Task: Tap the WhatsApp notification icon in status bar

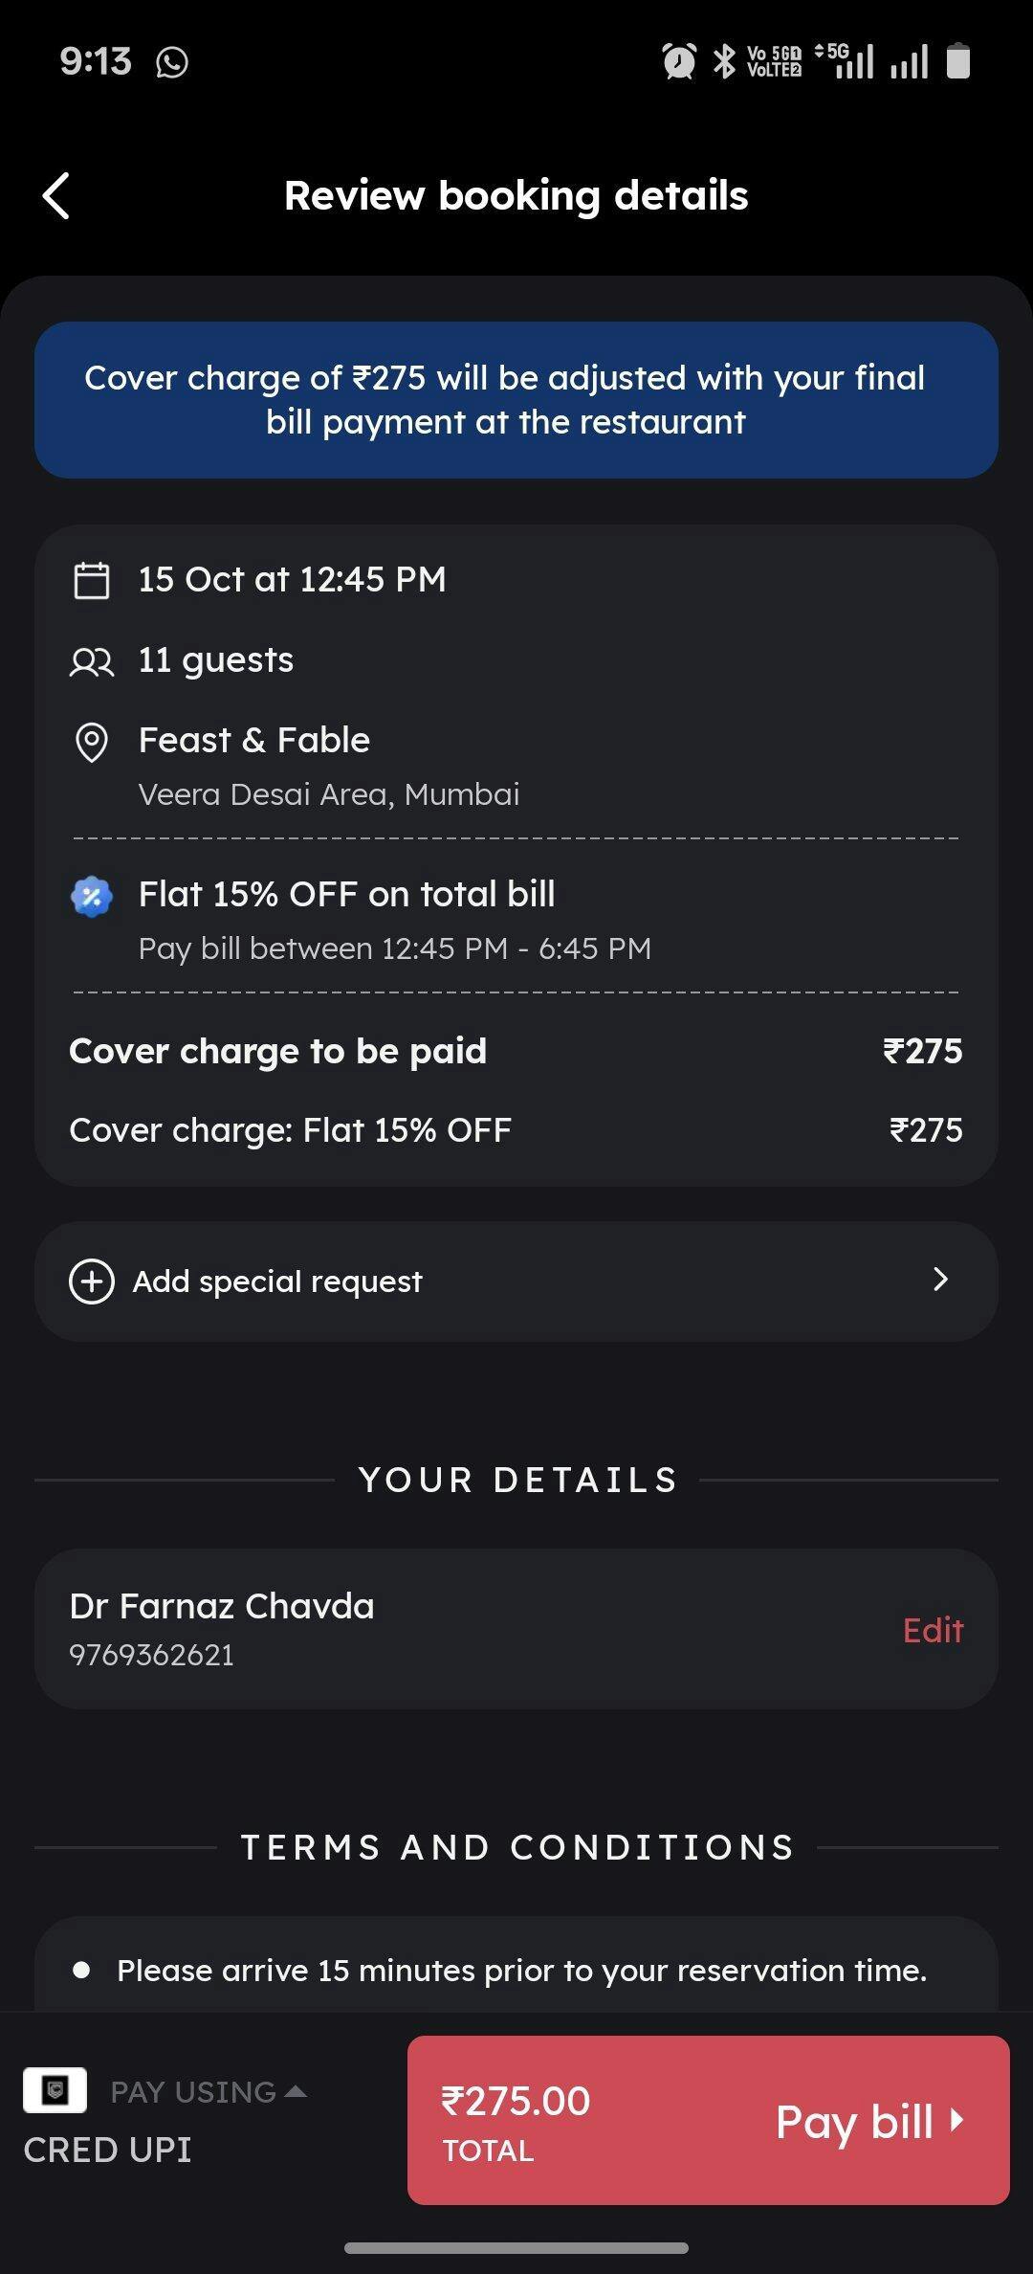Action: (x=172, y=62)
